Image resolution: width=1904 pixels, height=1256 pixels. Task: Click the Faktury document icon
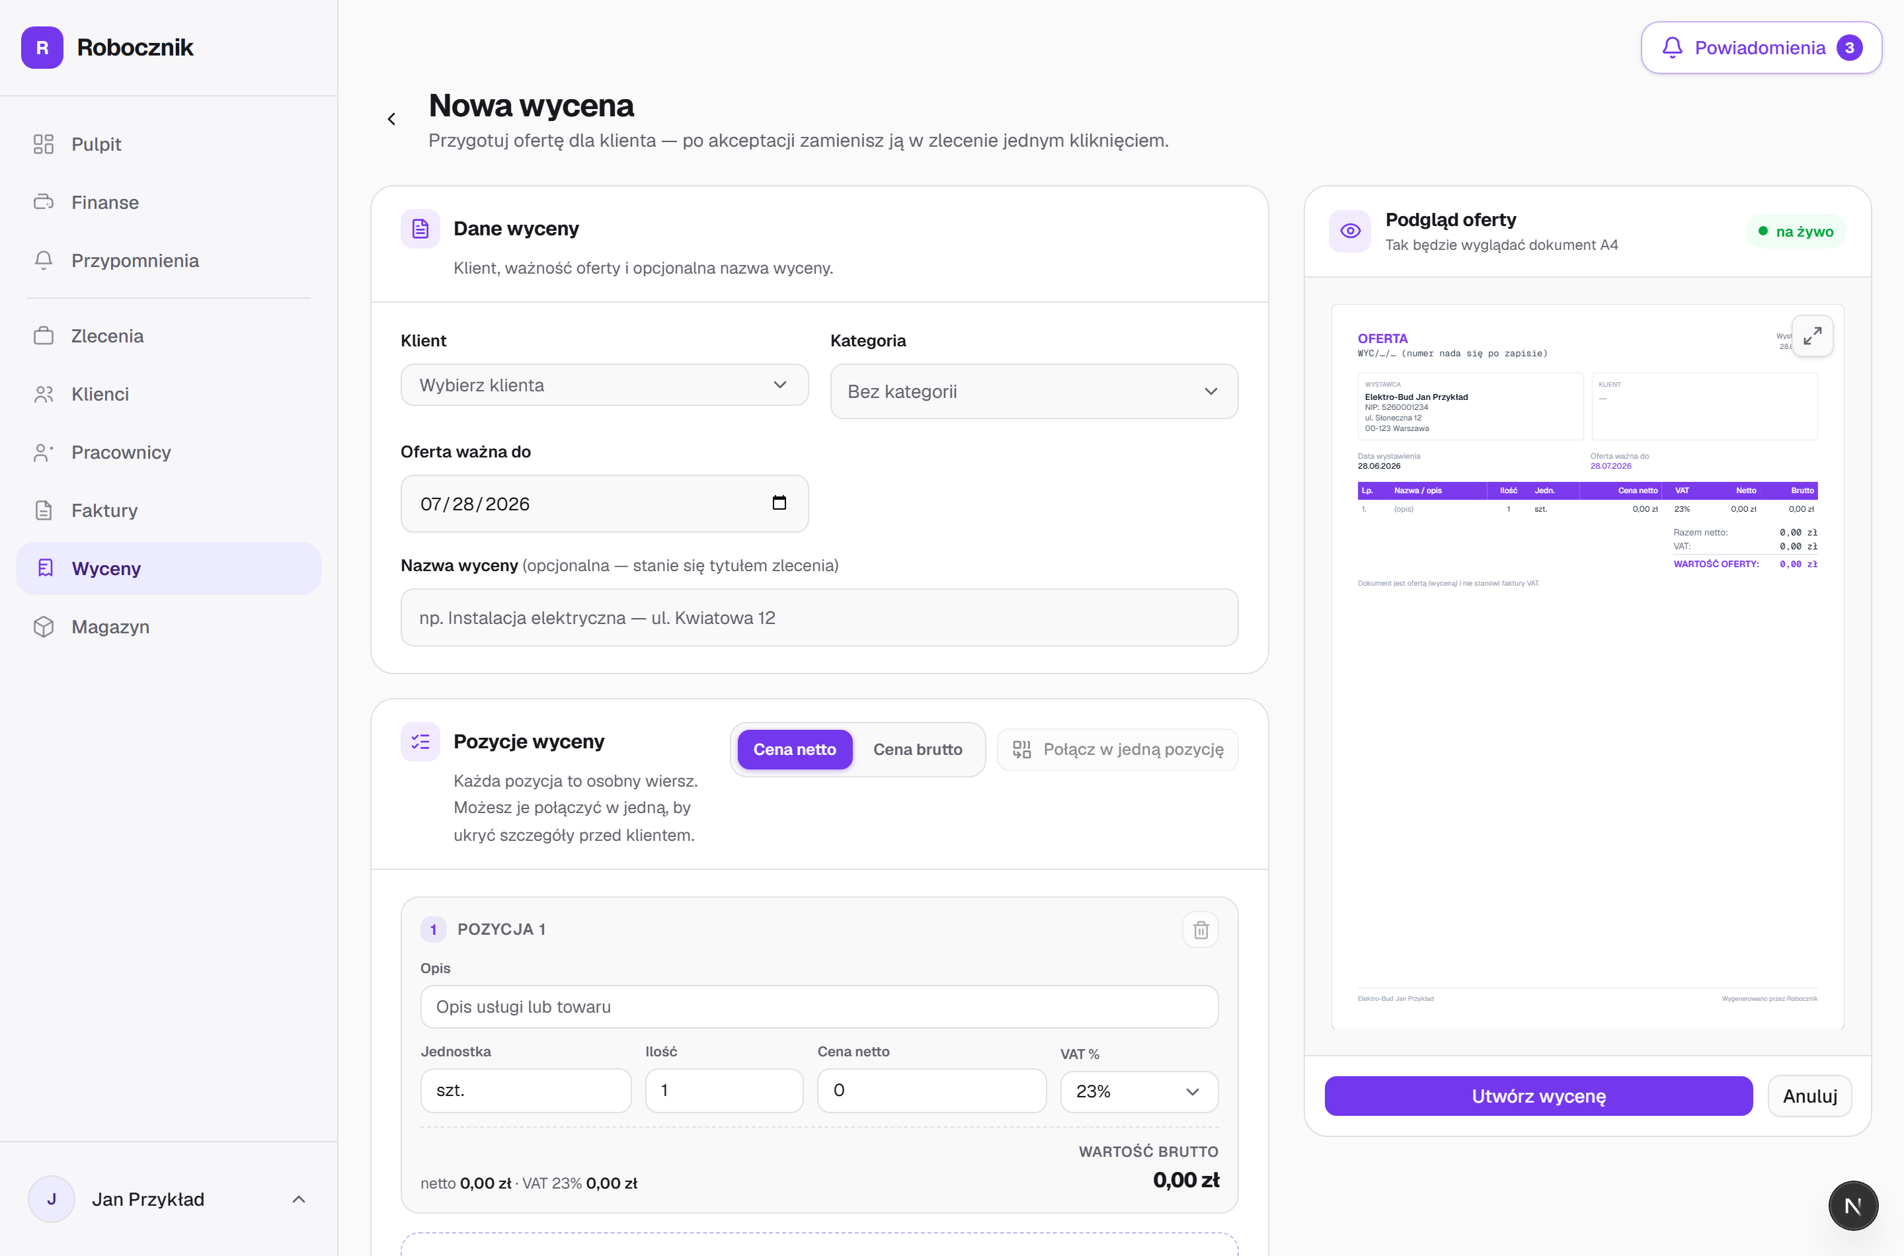click(43, 510)
